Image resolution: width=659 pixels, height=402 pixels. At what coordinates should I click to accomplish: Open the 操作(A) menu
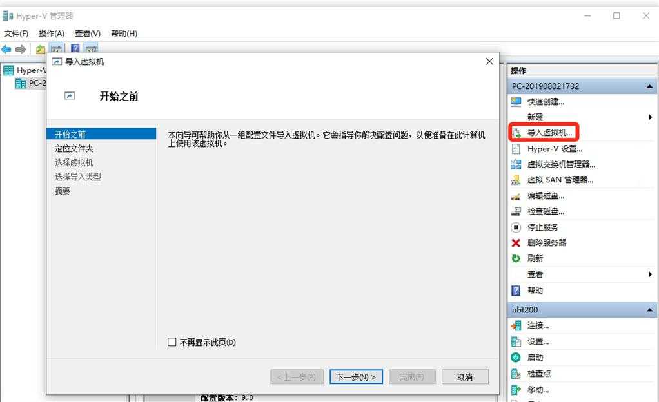click(x=52, y=33)
